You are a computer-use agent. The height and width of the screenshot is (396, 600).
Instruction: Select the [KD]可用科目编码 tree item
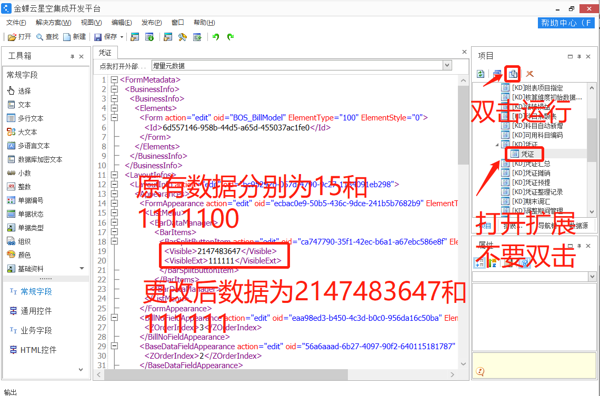532,135
